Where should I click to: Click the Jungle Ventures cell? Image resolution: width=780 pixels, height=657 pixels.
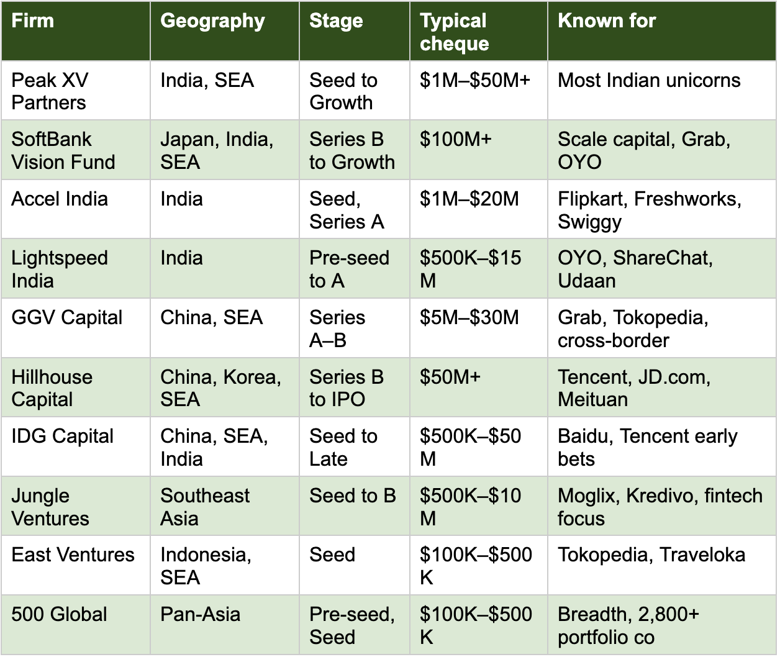[76, 506]
